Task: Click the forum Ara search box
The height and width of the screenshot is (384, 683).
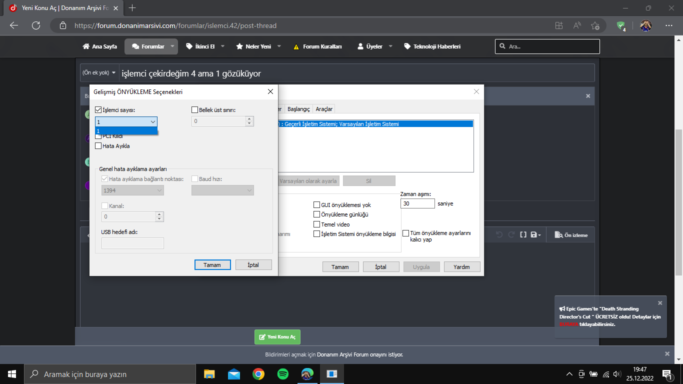Action: click(x=547, y=46)
